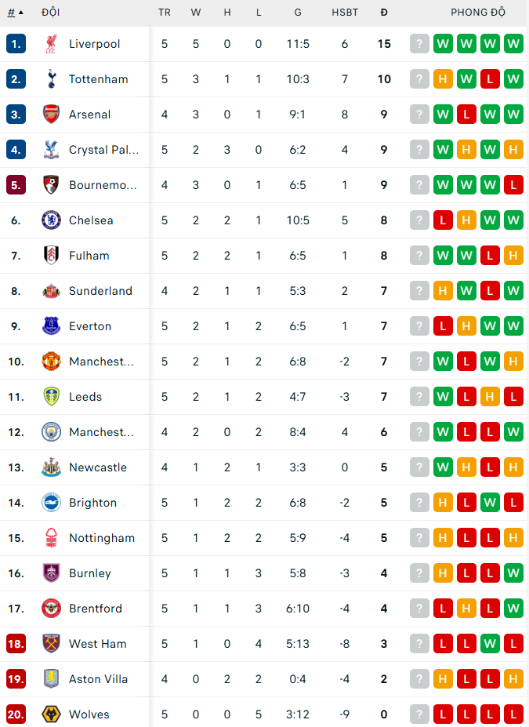Click the rank 20 relegation position badge

(x=16, y=714)
